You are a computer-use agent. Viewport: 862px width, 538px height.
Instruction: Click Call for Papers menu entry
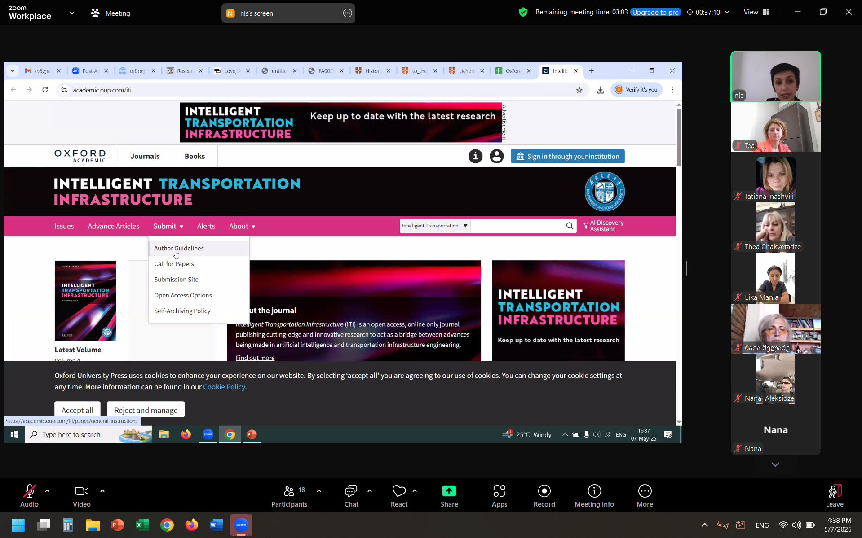[174, 264]
